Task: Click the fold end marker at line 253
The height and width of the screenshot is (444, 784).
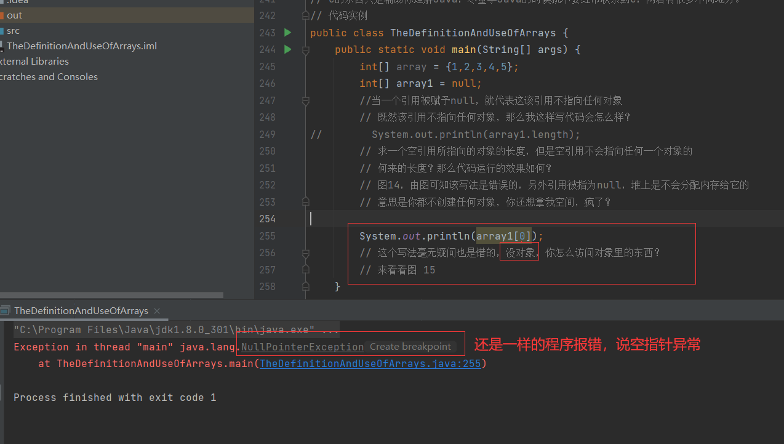Action: click(305, 201)
